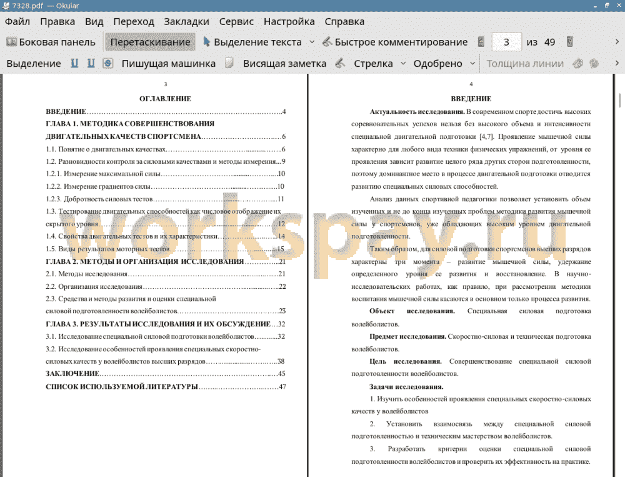Click the contents line 'ГЛАВА 1. МЕТОДИКА СОВЕРШЕНСТВОВАНИЯ'
Image resolution: width=625 pixels, height=477 pixels.
click(130, 124)
